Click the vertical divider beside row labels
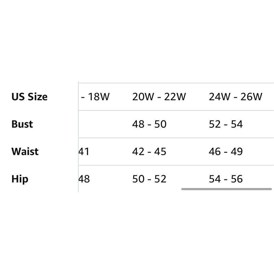Image resolution: width=274 pixels, height=274 pixels. coord(78,137)
